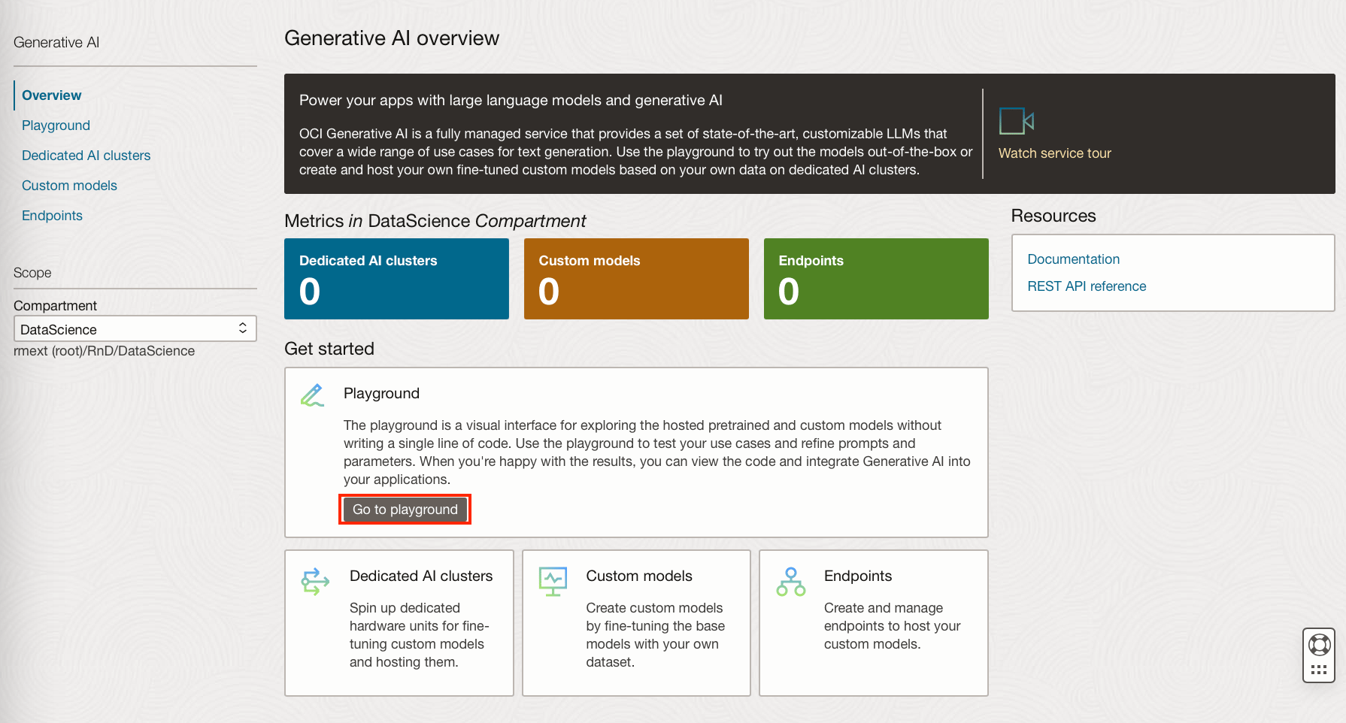Image resolution: width=1346 pixels, height=723 pixels.
Task: Open the accessibility widget in bottom corner
Action: point(1318,655)
